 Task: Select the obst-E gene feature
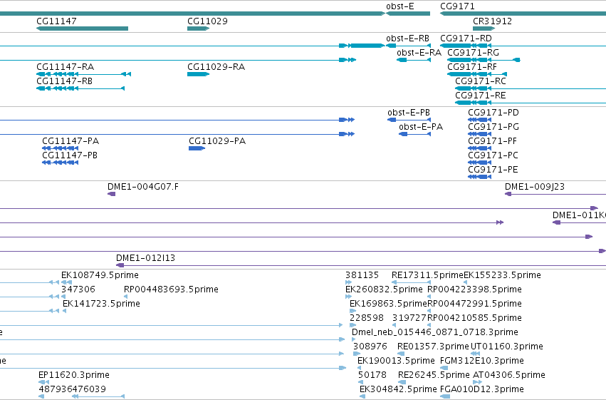(x=408, y=14)
